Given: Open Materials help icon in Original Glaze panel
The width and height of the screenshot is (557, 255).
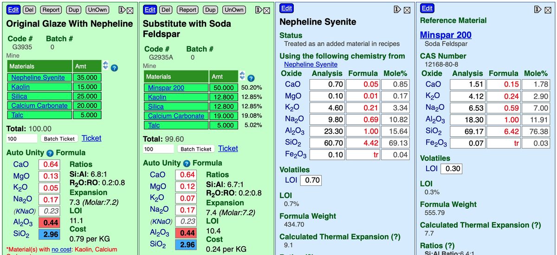Looking at the screenshot, I should [x=114, y=68].
